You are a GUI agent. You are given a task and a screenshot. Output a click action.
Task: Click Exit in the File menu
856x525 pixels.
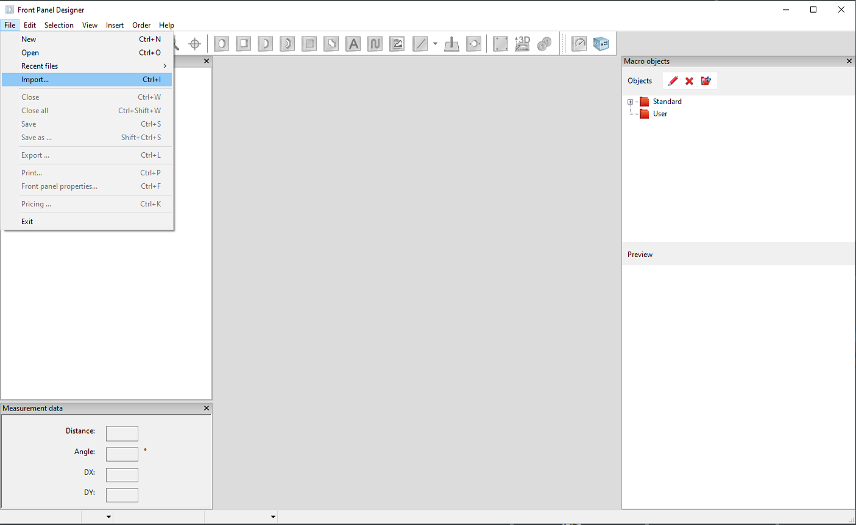point(27,222)
